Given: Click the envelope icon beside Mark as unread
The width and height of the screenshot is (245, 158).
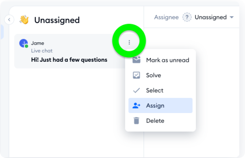Looking at the screenshot, I should click(136, 60).
